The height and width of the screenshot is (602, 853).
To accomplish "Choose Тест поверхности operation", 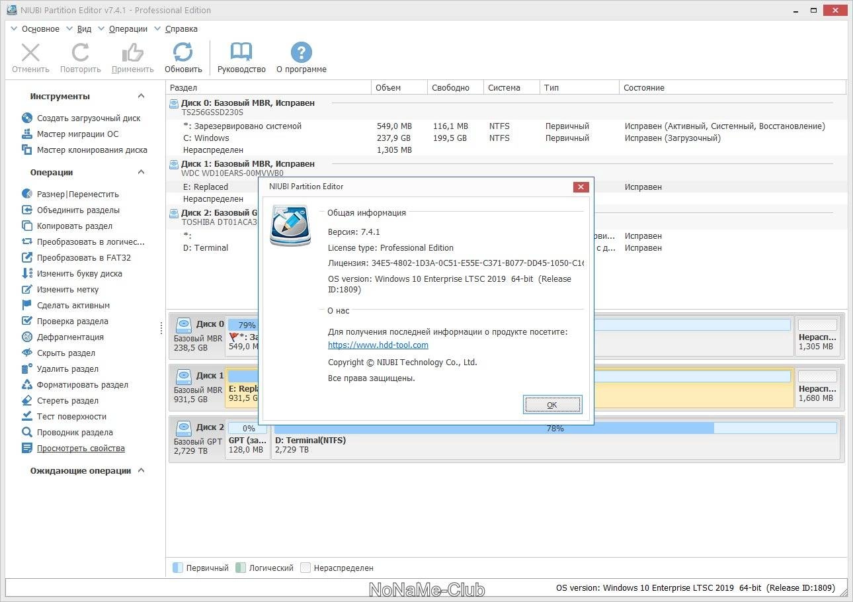I will pyautogui.click(x=71, y=417).
